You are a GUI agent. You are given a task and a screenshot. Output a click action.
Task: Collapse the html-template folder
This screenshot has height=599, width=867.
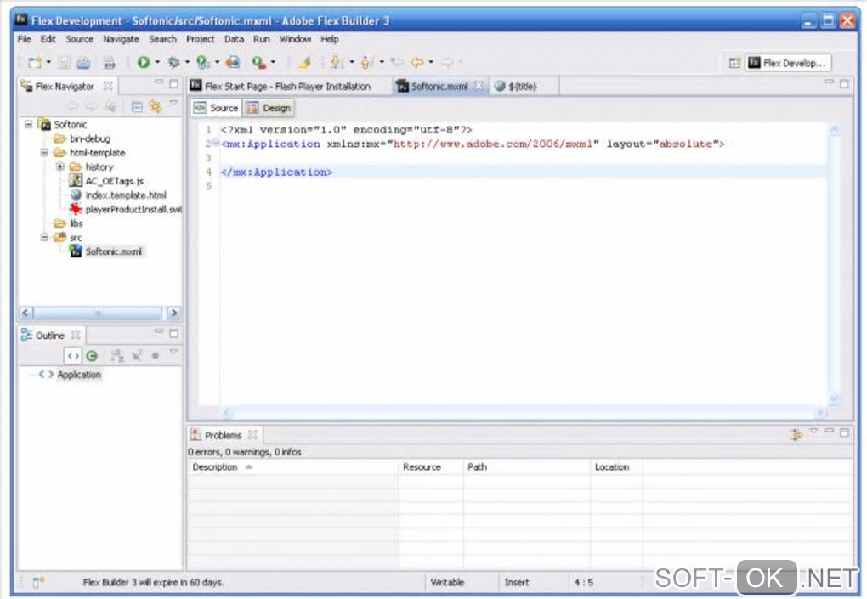pyautogui.click(x=44, y=153)
